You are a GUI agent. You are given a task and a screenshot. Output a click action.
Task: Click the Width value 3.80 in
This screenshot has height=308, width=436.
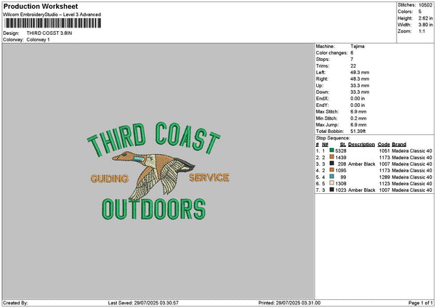coord(425,25)
